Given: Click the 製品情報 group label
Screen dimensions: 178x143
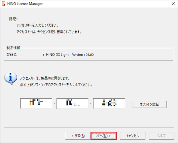Looking at the screenshot, I should pos(13,48).
